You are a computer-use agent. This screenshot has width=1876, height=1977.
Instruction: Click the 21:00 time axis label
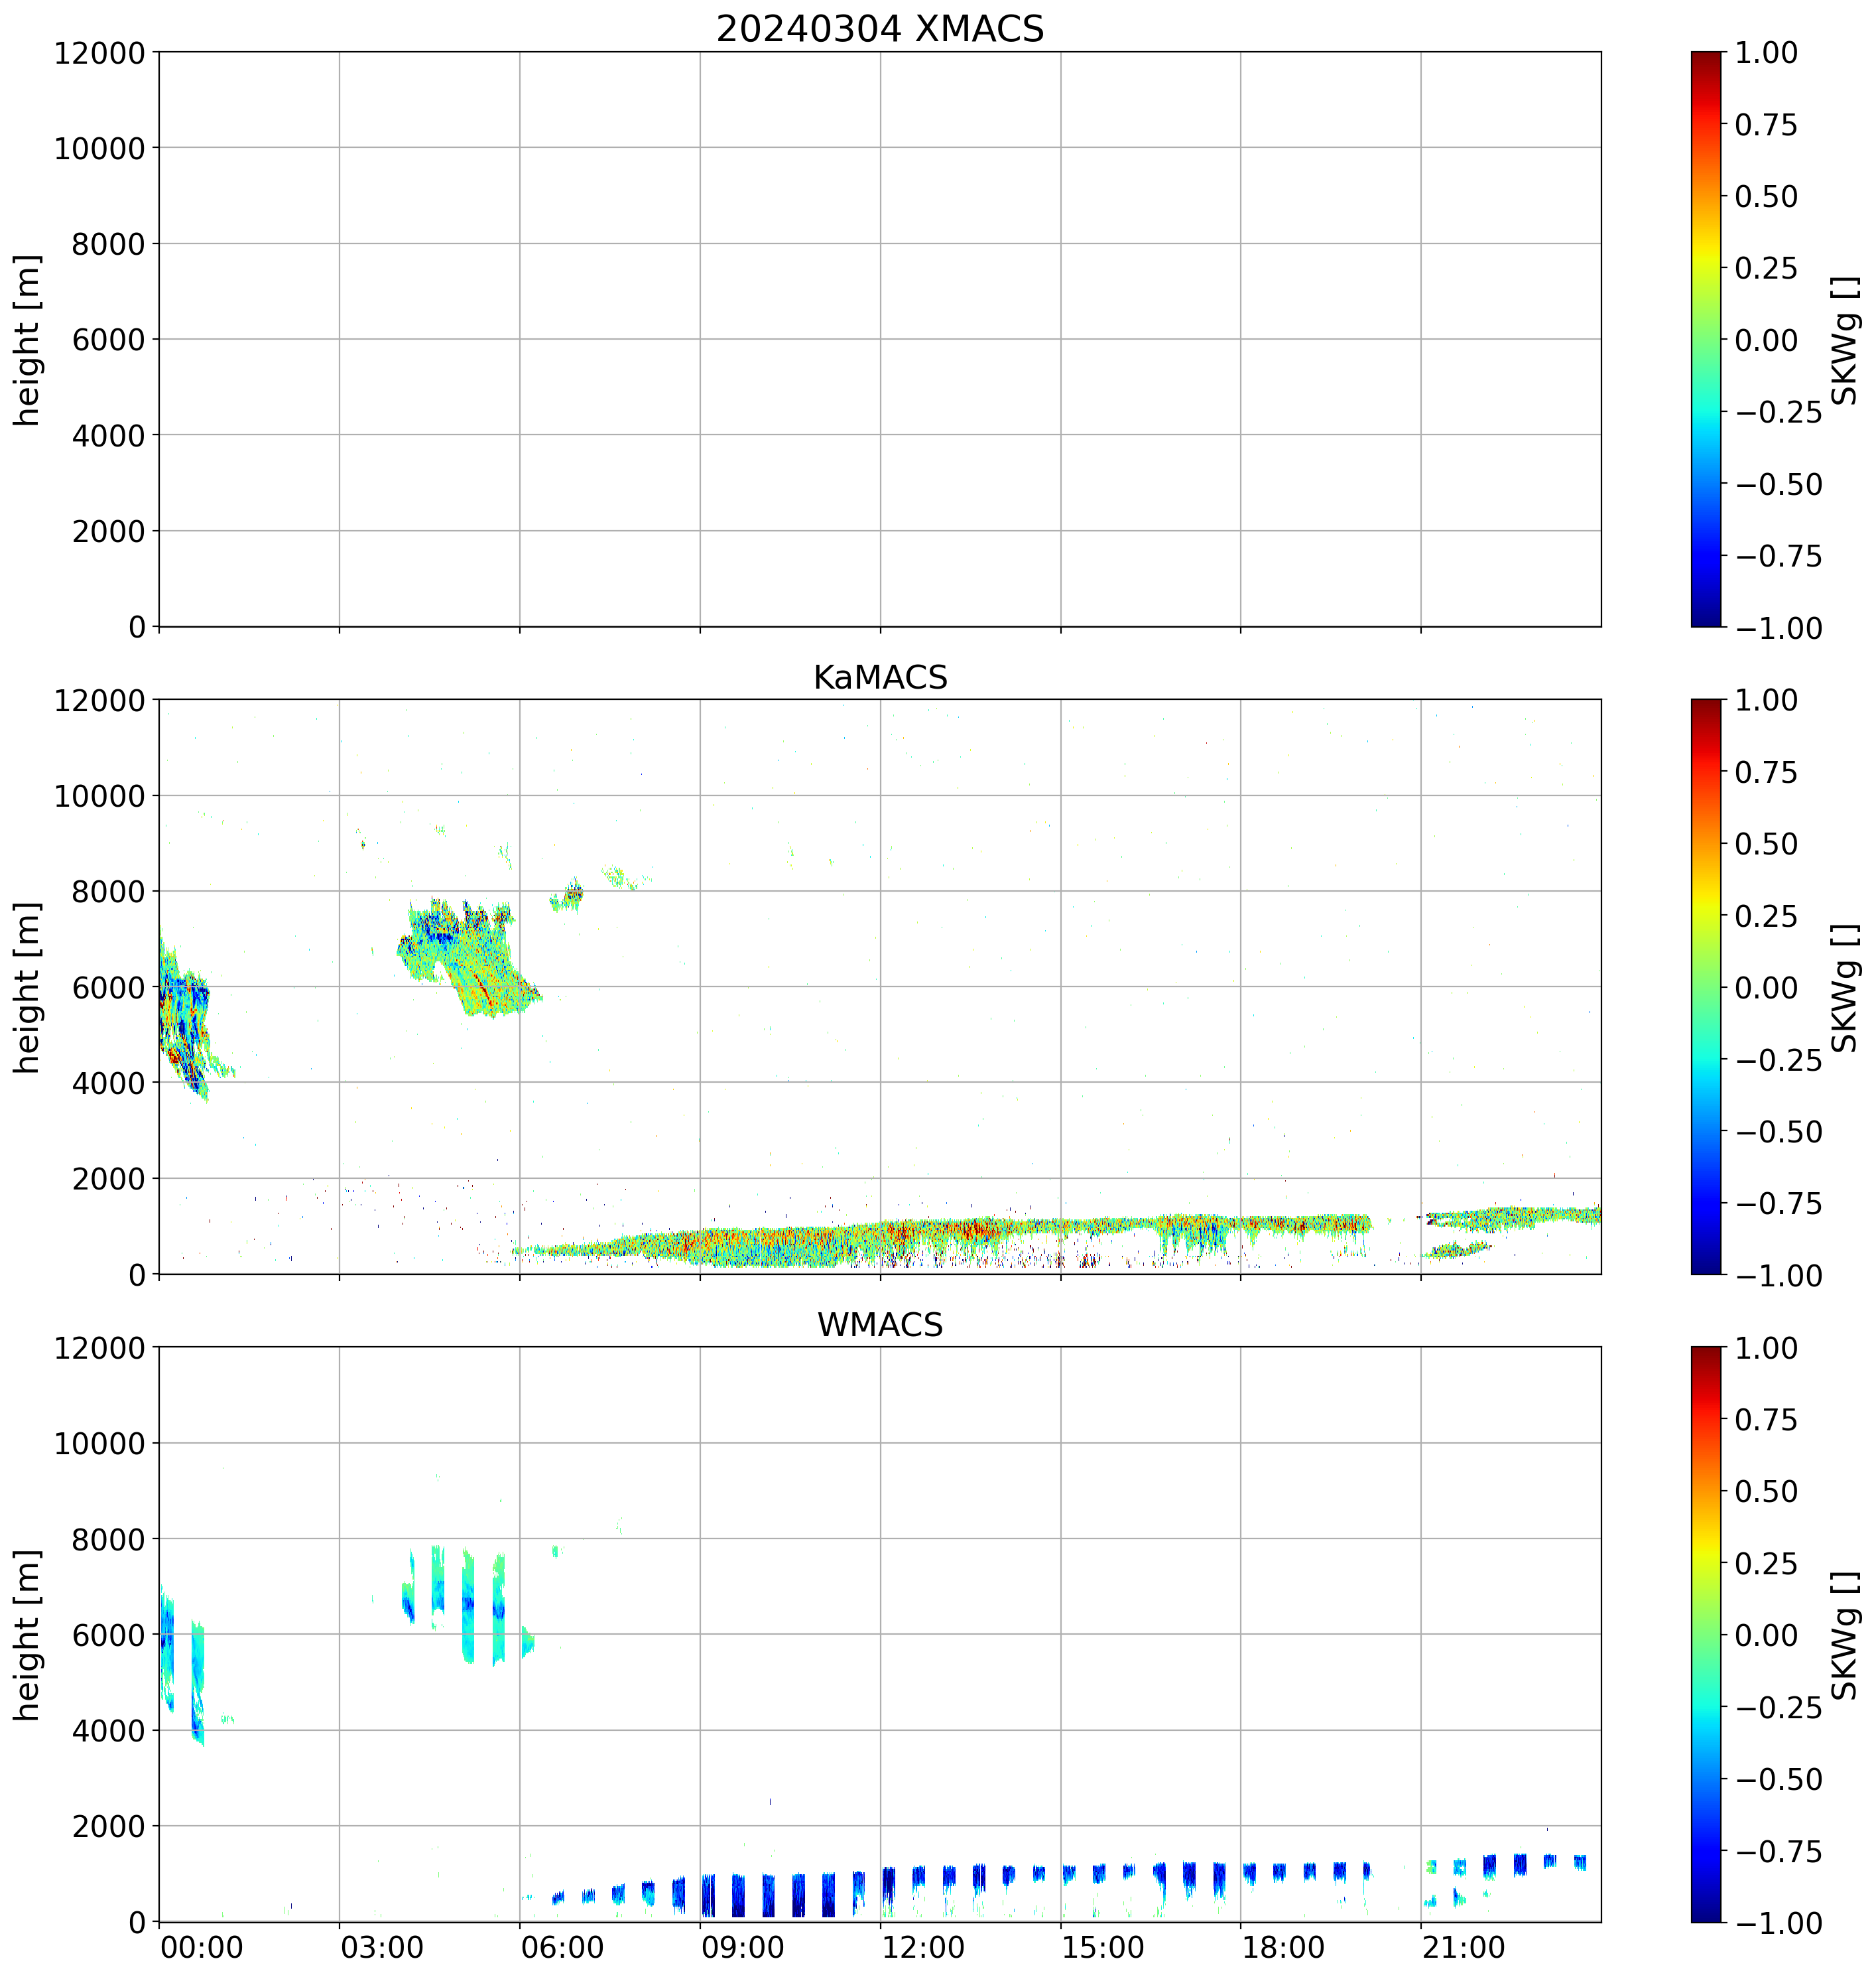point(1464,1948)
